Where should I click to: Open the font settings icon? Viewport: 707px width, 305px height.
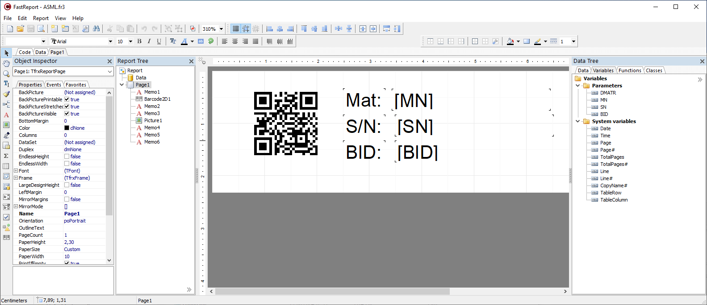coord(173,41)
